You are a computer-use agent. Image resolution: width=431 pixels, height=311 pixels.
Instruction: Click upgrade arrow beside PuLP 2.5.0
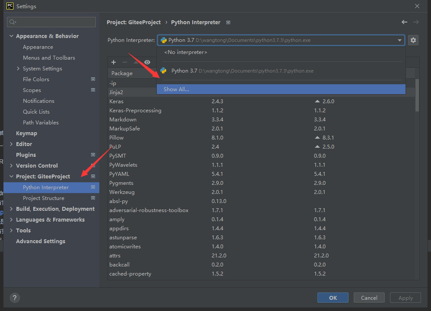(317, 146)
